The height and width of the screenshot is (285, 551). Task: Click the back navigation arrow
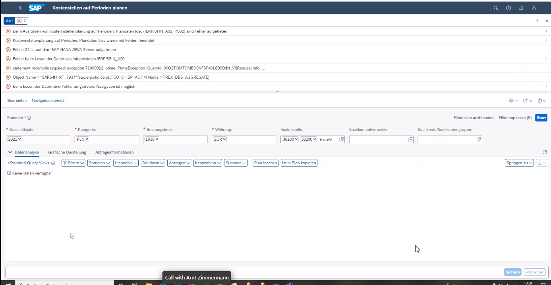[20, 8]
